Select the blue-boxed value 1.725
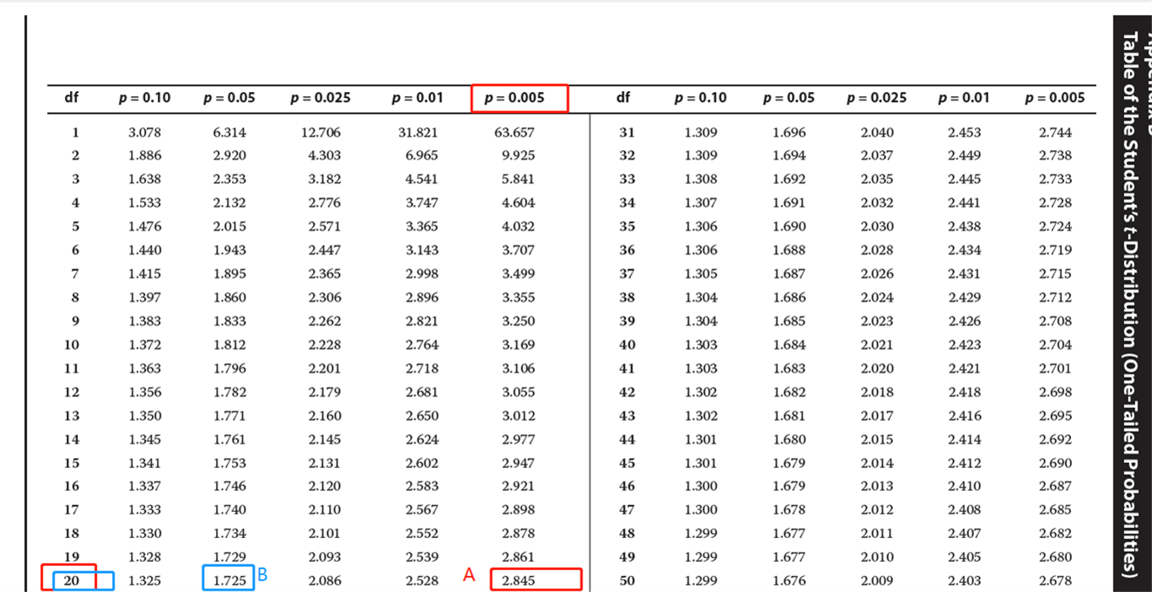This screenshot has height=592, width=1152. tap(229, 580)
